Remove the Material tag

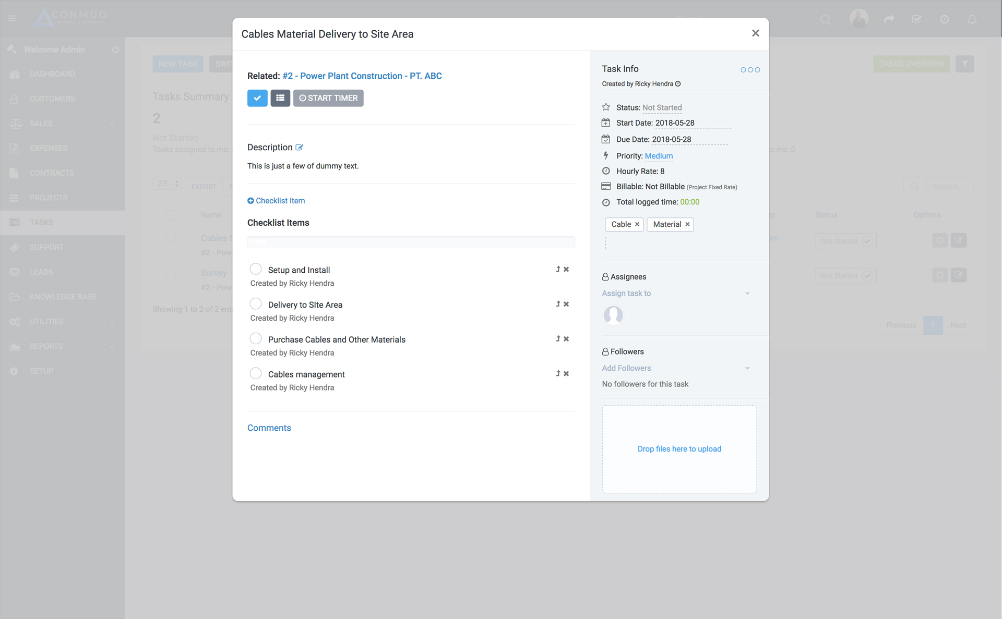pyautogui.click(x=687, y=224)
